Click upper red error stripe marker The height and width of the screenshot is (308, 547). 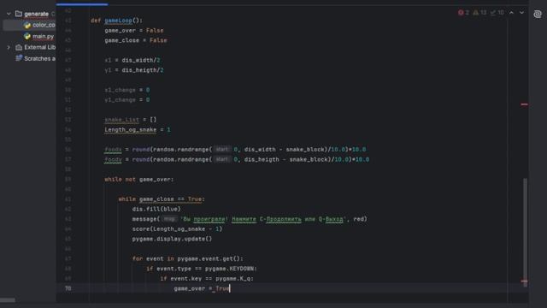(x=524, y=104)
